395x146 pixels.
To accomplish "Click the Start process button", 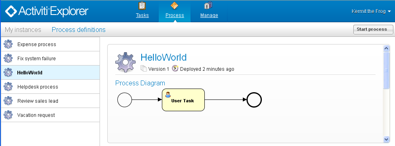I will tap(373, 29).
